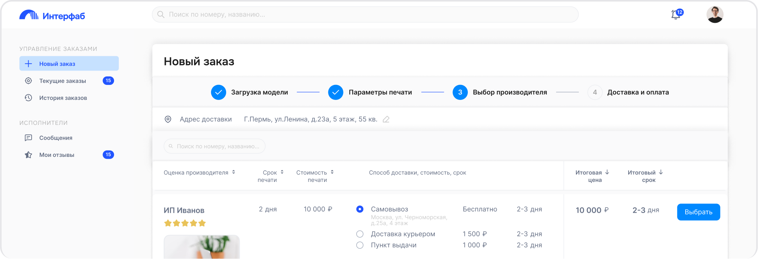Sort by Оценка производителя

(x=234, y=172)
